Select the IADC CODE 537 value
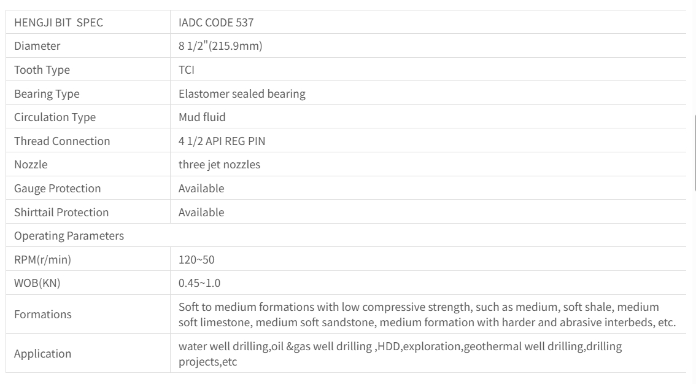The image size is (696, 384). (x=215, y=23)
